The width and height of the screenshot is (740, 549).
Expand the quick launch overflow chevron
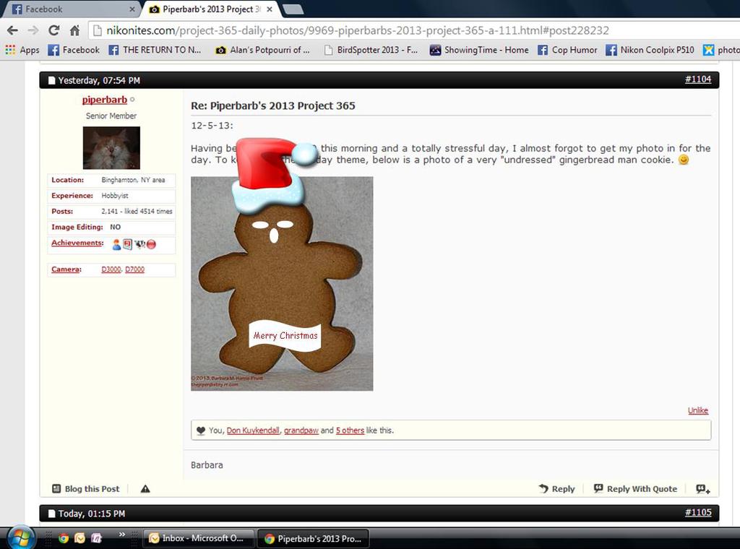pos(122,535)
